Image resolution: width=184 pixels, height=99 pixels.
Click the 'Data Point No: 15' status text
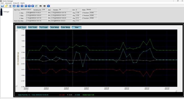(x=24, y=95)
